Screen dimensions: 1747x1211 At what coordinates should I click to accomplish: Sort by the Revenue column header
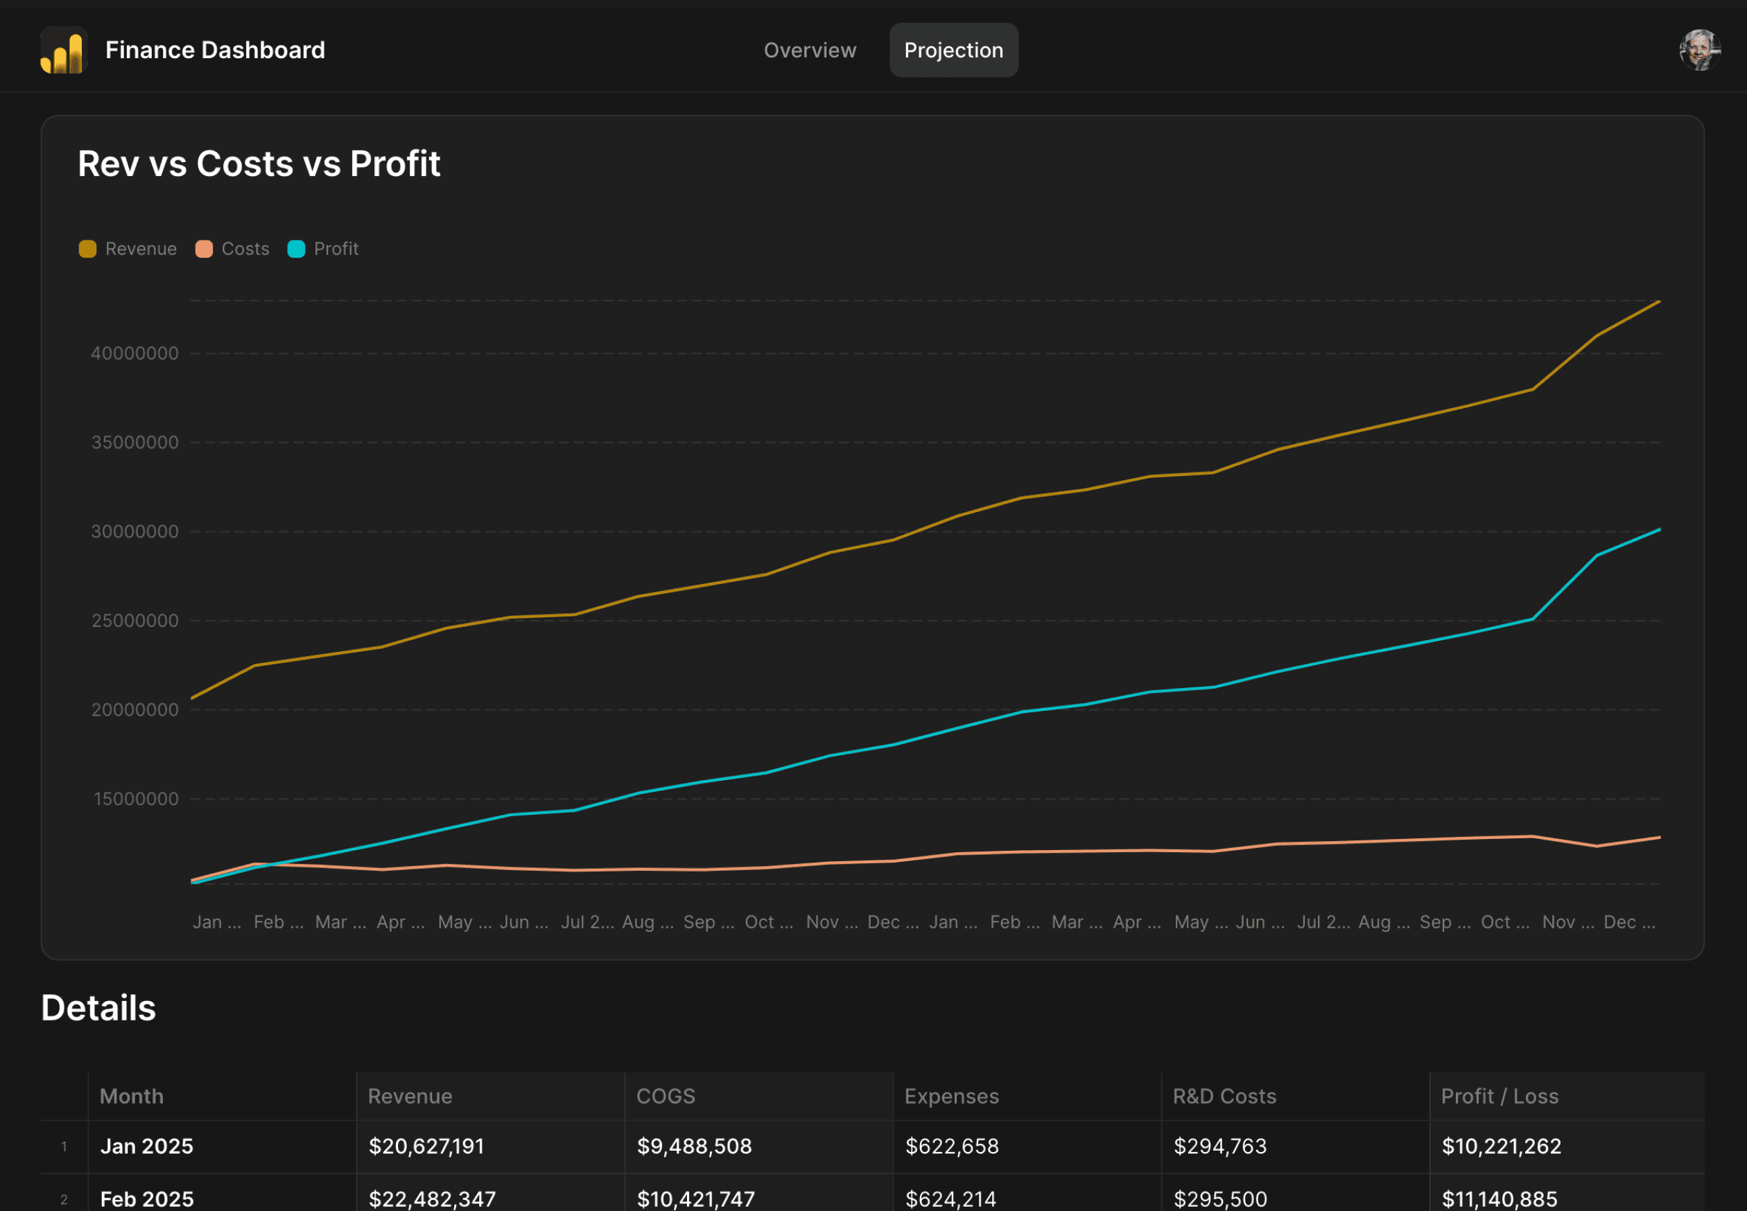[x=490, y=1097]
